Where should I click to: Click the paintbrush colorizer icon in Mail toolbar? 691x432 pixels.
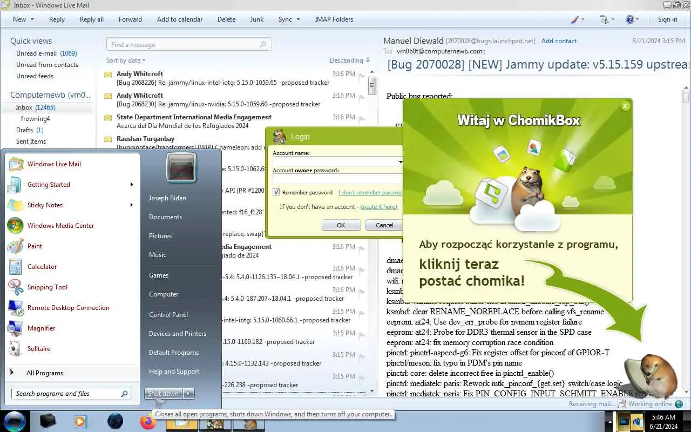click(574, 19)
